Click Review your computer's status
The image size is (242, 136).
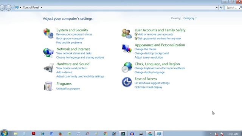(x=74, y=34)
